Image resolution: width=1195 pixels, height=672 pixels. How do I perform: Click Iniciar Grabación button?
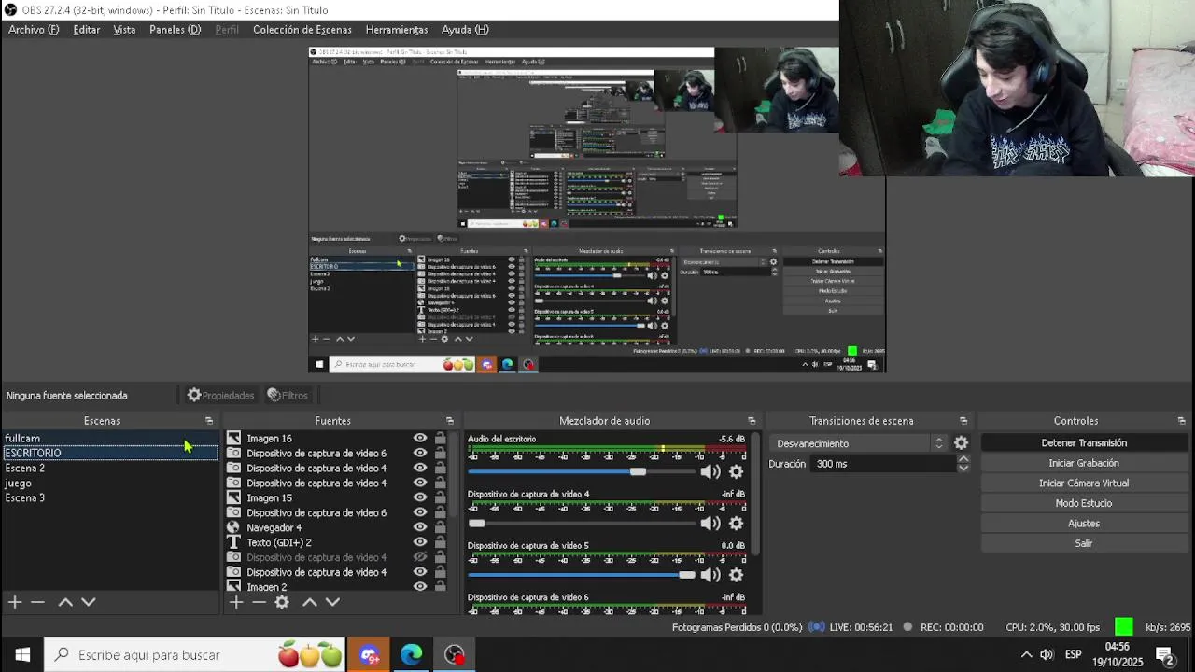coord(1084,463)
